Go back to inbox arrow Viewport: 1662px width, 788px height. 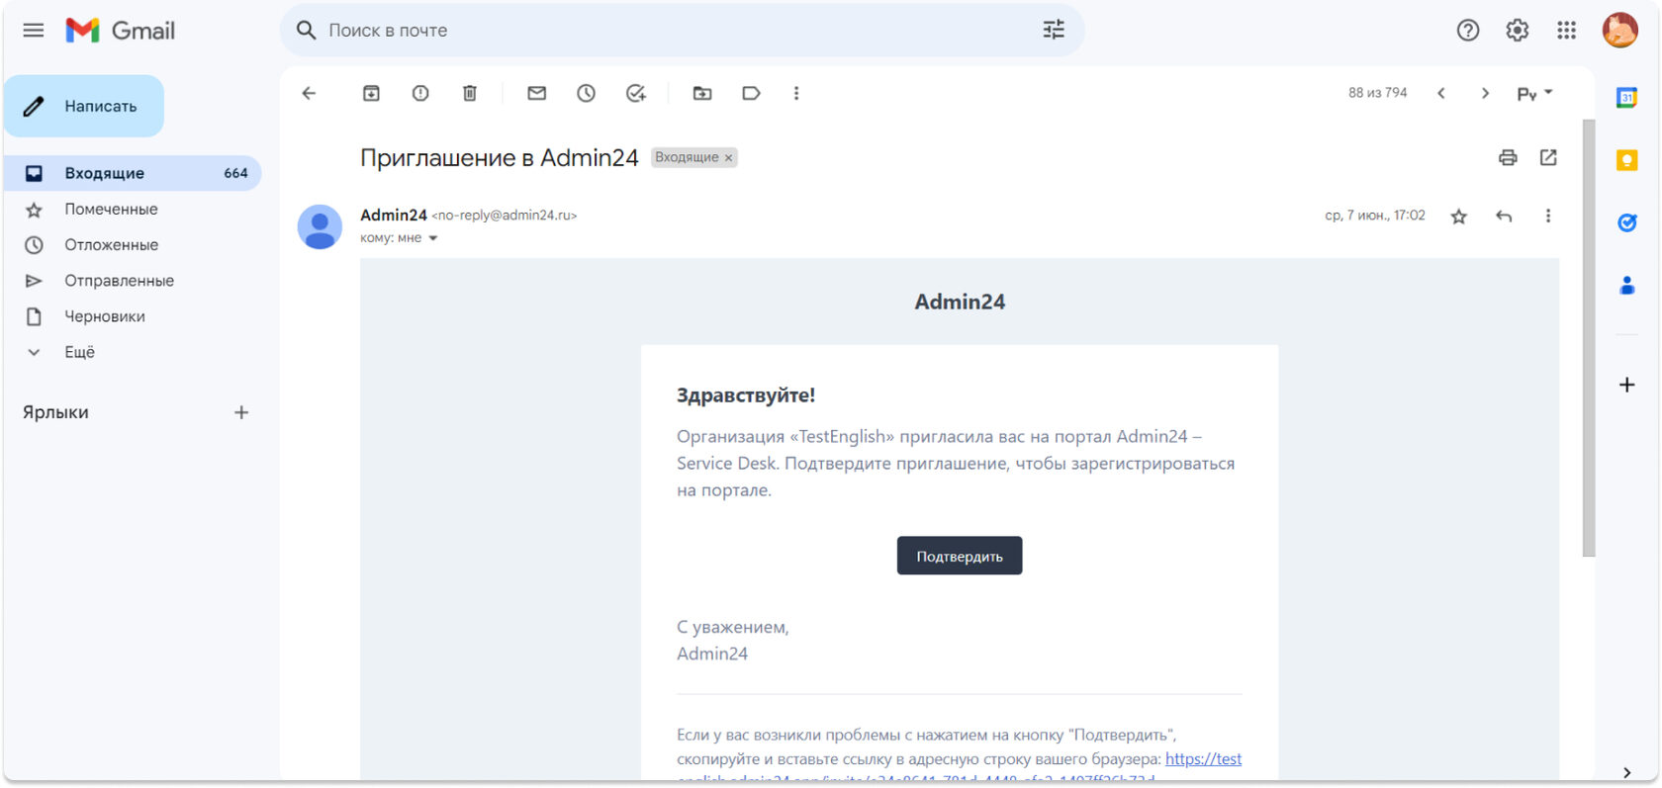click(x=309, y=93)
